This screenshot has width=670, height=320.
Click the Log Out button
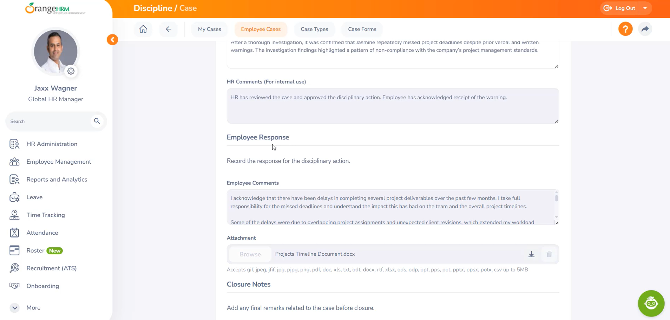point(620,8)
